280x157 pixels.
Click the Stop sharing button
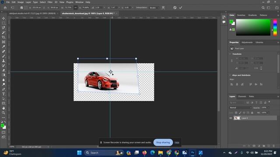pyautogui.click(x=163, y=143)
